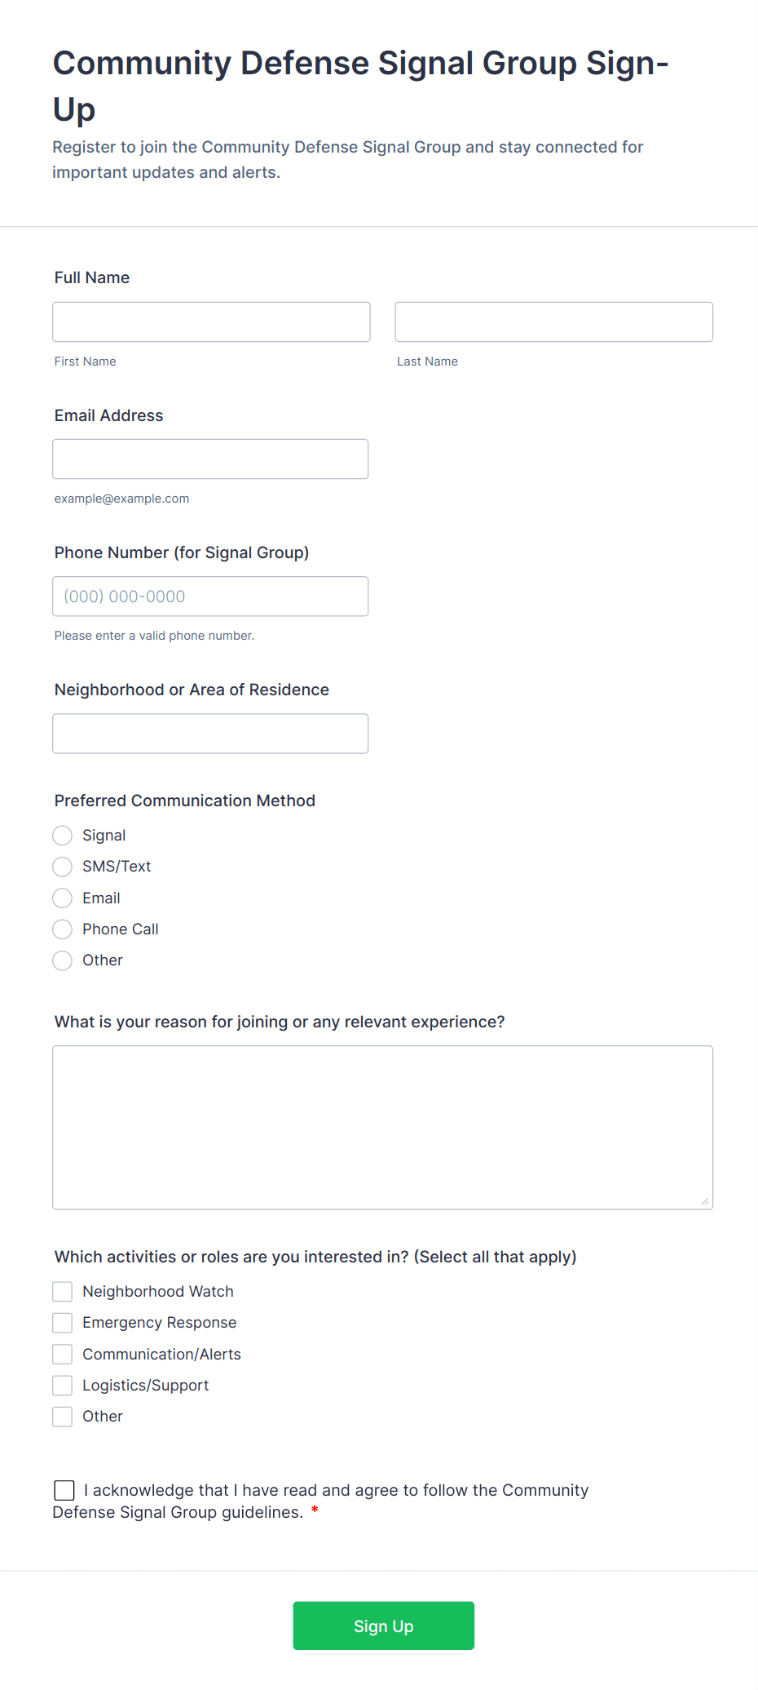
Task: Enable the Emergency Response checkbox
Action: coord(62,1322)
